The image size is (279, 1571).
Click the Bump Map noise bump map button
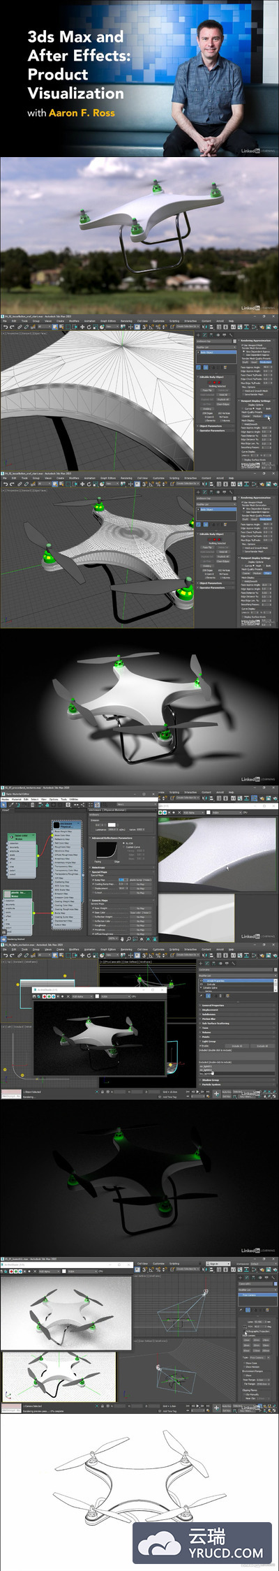click(140, 880)
